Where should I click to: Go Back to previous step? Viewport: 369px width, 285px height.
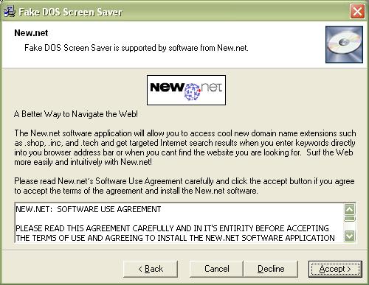pyautogui.click(x=151, y=269)
